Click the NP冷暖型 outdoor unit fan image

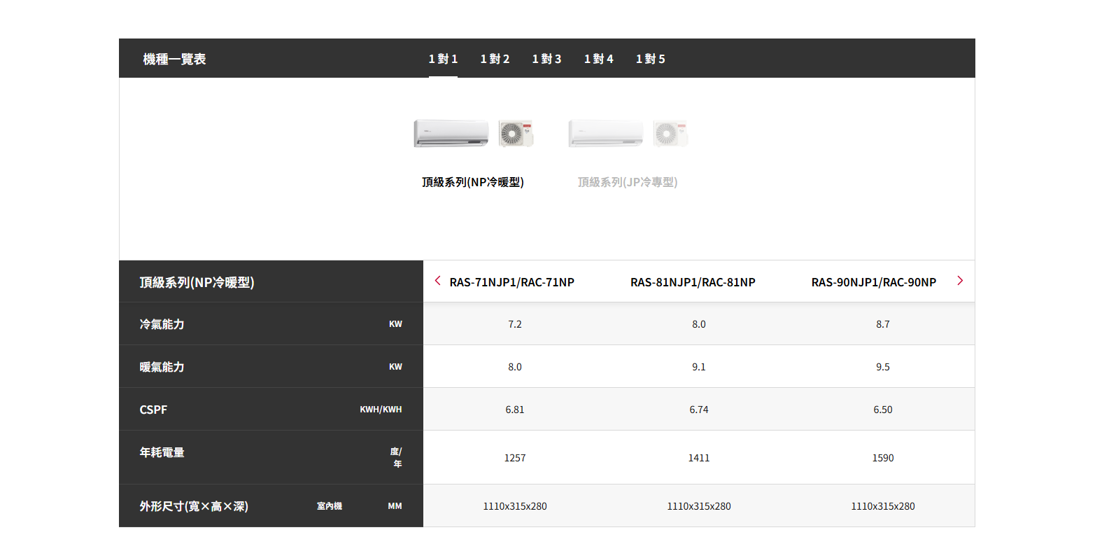point(516,133)
